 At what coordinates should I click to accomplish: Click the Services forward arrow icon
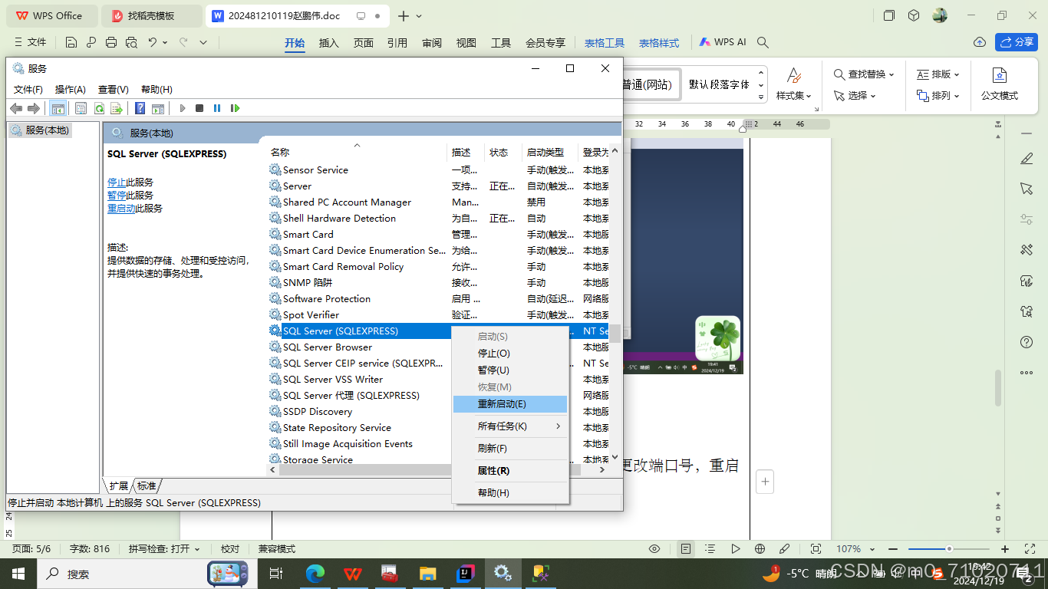[x=33, y=108]
